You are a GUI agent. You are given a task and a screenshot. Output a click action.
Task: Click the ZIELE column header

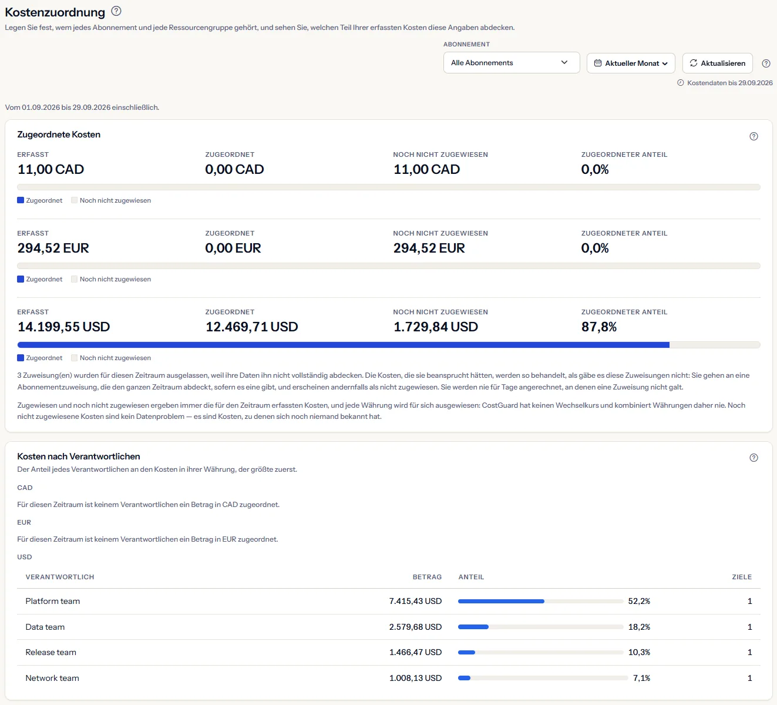[742, 577]
